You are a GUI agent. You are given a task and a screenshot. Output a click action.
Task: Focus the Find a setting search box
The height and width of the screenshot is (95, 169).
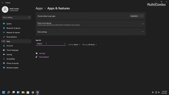tap(16, 17)
